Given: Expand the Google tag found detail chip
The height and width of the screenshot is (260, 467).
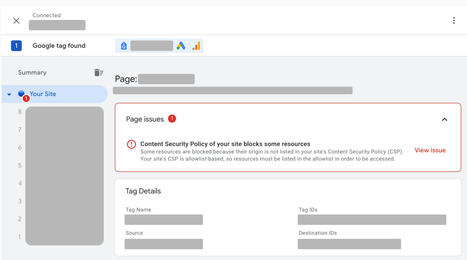Looking at the screenshot, I should [x=159, y=46].
